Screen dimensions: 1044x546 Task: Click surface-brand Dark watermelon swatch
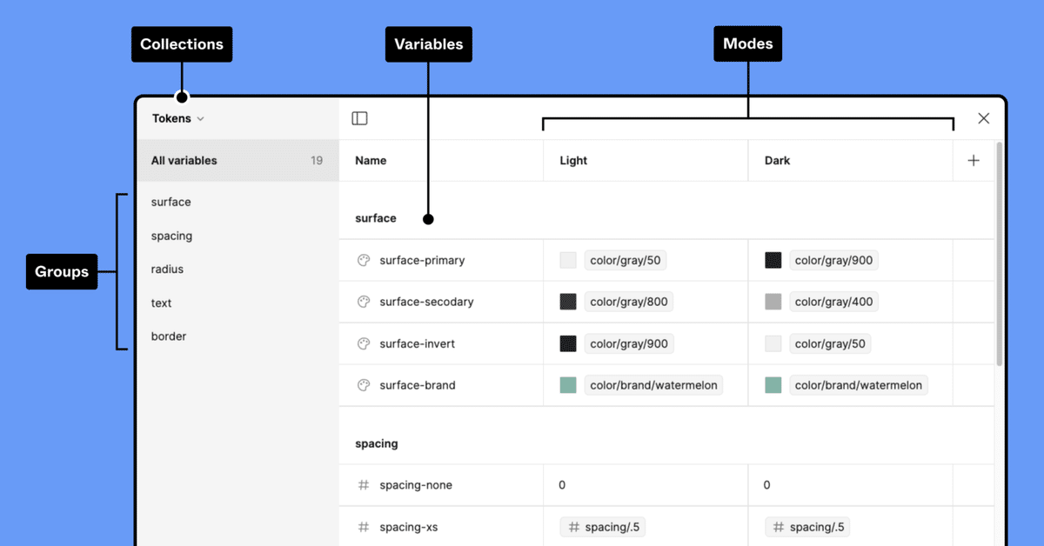point(773,385)
